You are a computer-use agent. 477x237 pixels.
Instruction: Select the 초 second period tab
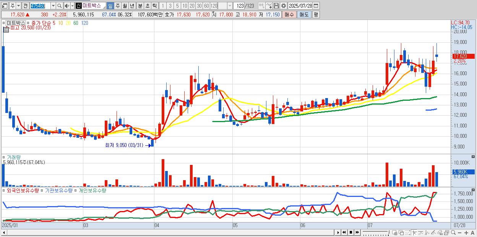(147, 6)
